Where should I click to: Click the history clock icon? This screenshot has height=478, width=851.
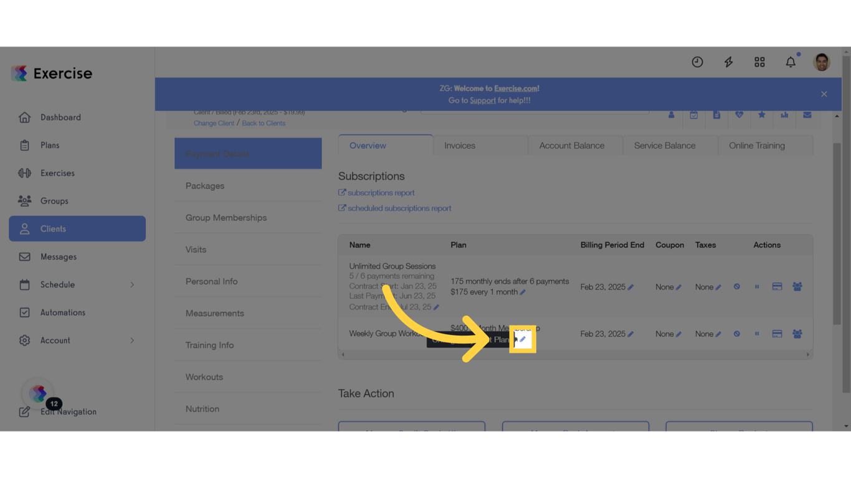point(697,62)
